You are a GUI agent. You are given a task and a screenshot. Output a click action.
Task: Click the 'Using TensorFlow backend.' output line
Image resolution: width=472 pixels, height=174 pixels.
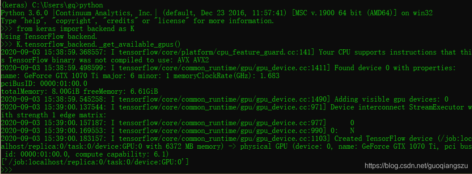coord(49,37)
